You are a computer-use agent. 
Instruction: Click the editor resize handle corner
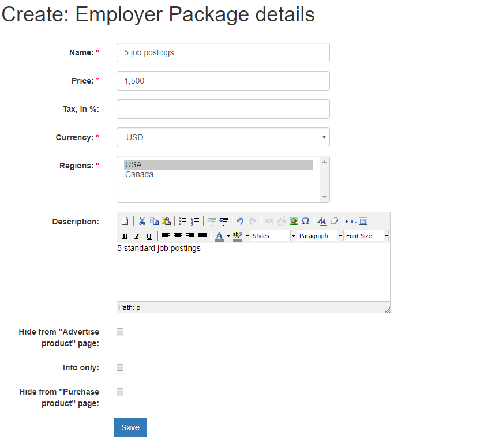click(387, 310)
